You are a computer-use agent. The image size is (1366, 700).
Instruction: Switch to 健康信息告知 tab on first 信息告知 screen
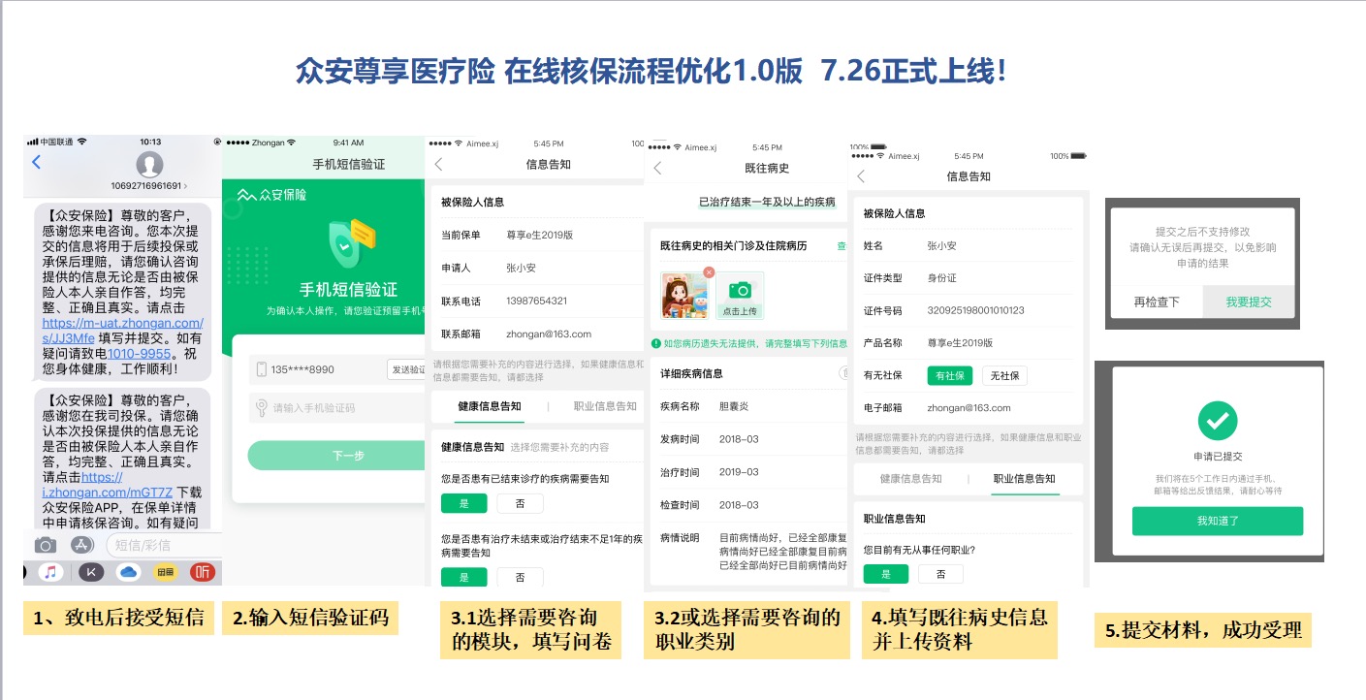[489, 406]
